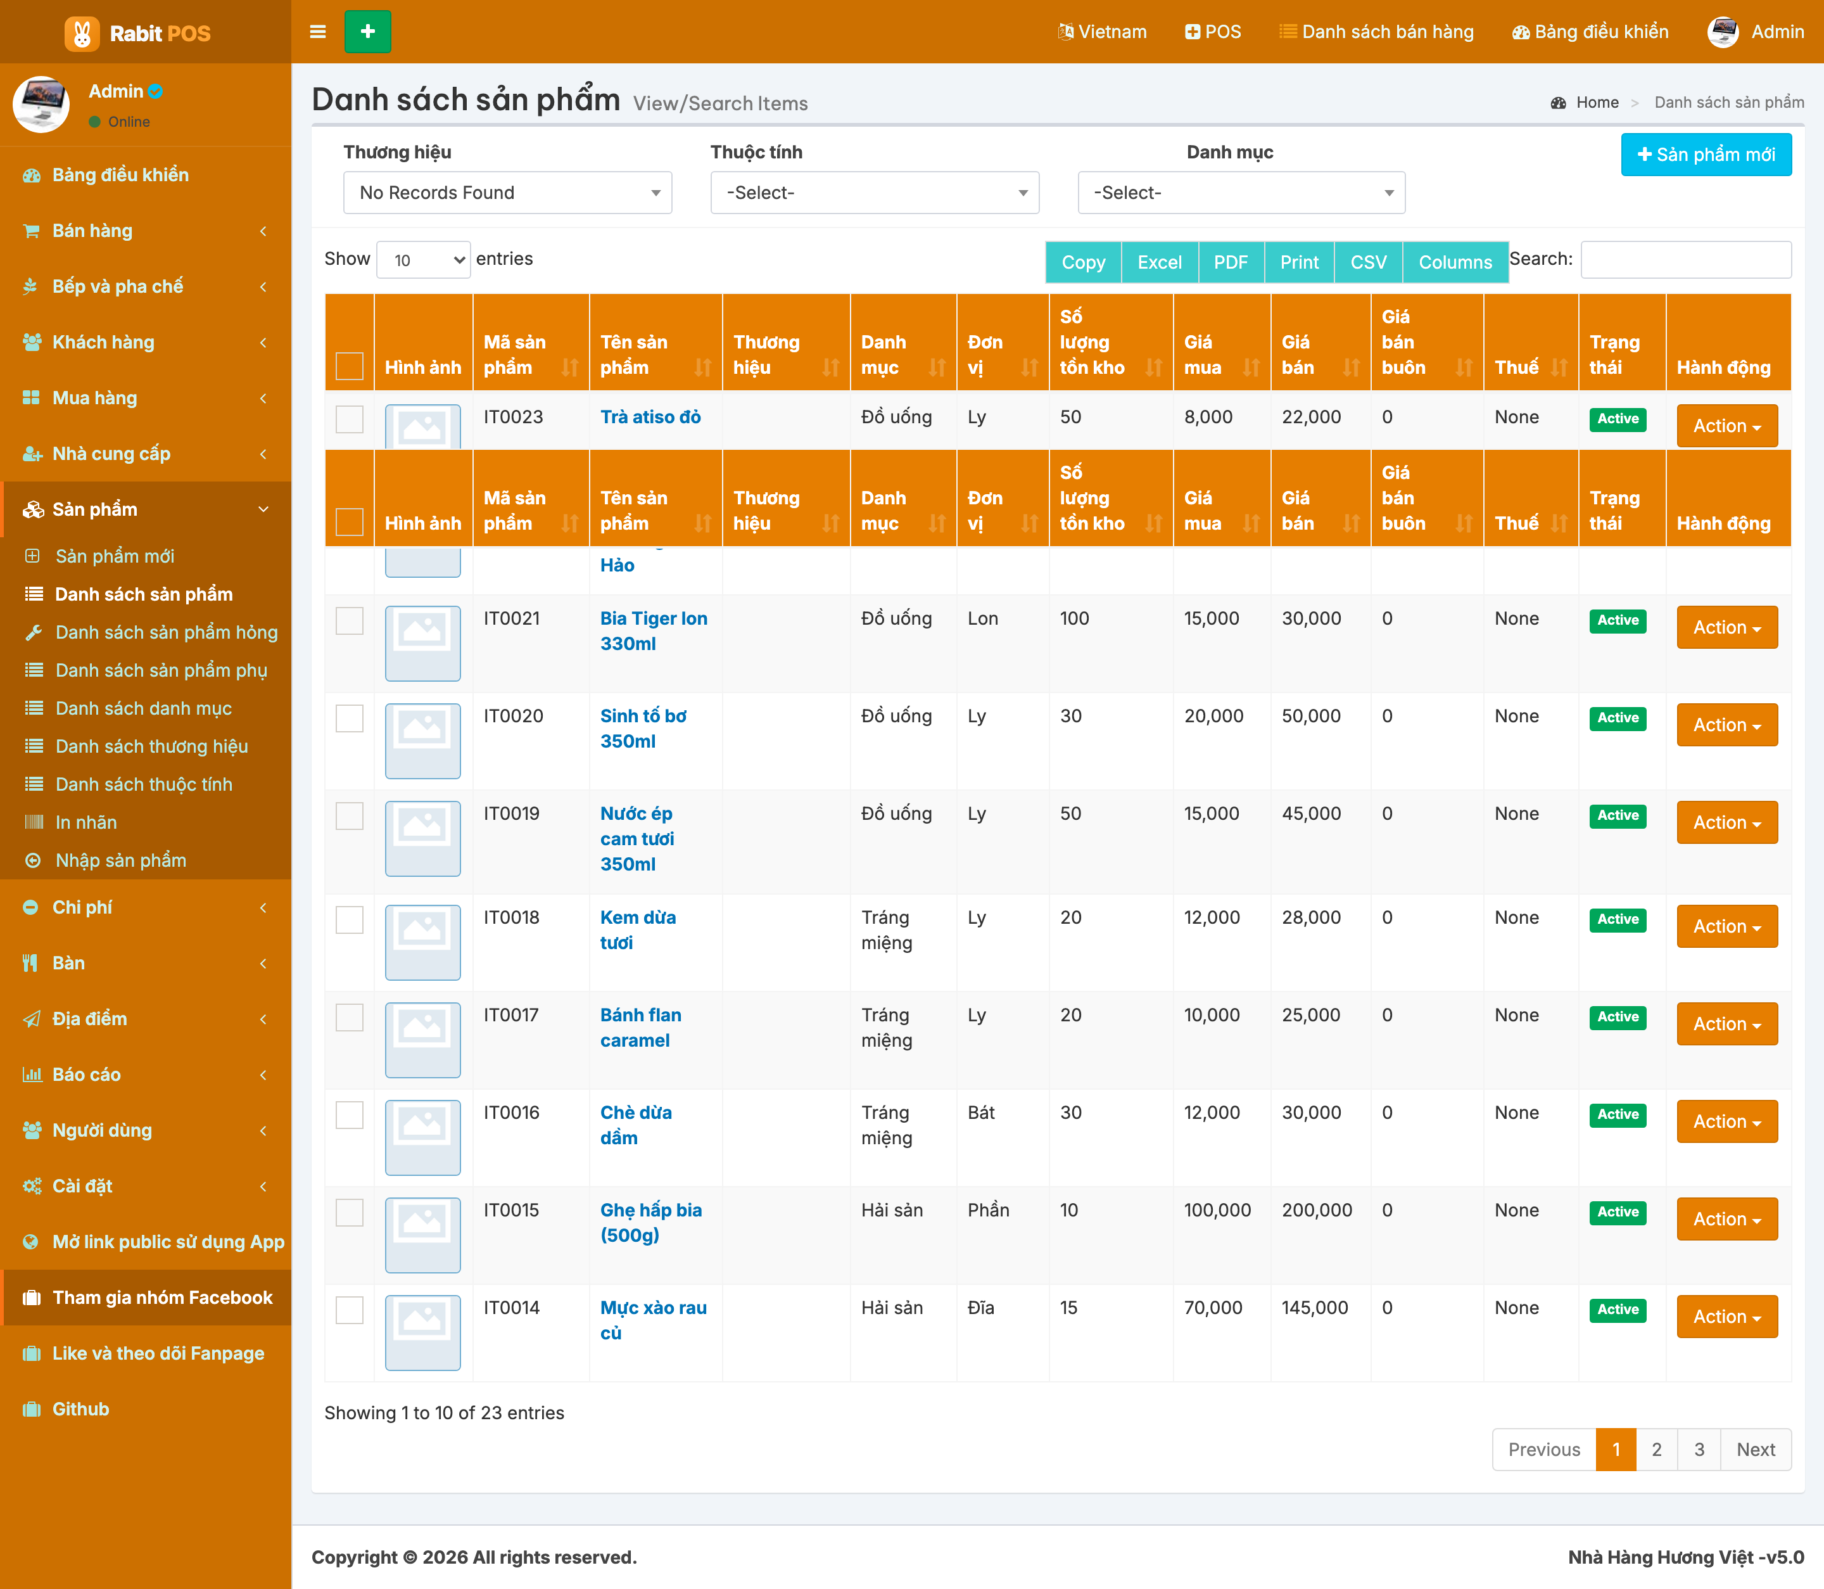Open the Thương hiệu dropdown

pos(507,193)
